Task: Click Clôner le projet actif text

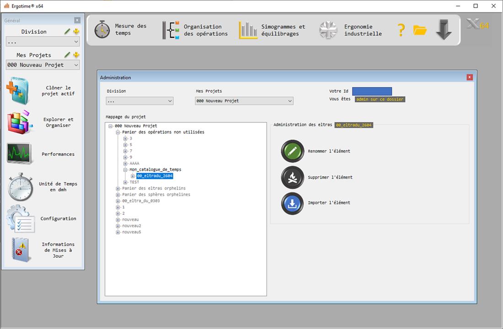Action: point(58,91)
